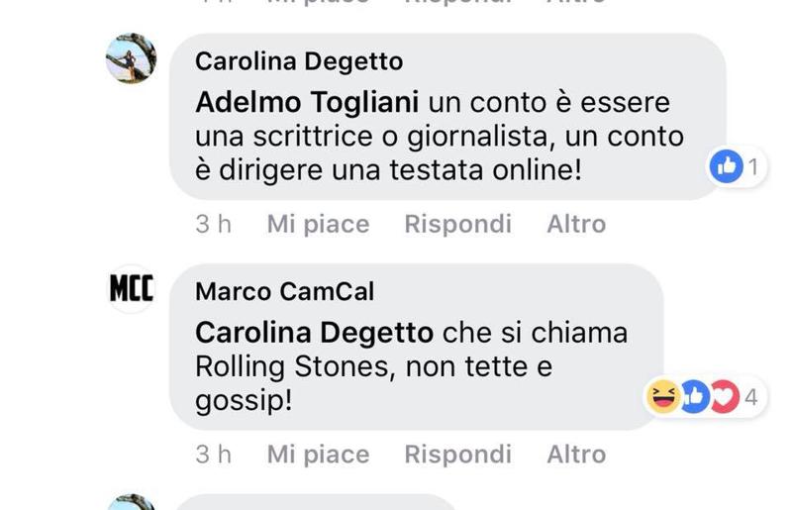
Task: Toggle Mi piace on Marco CamCal's comment
Action: [x=318, y=455]
